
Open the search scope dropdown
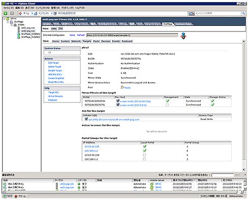coord(192,13)
